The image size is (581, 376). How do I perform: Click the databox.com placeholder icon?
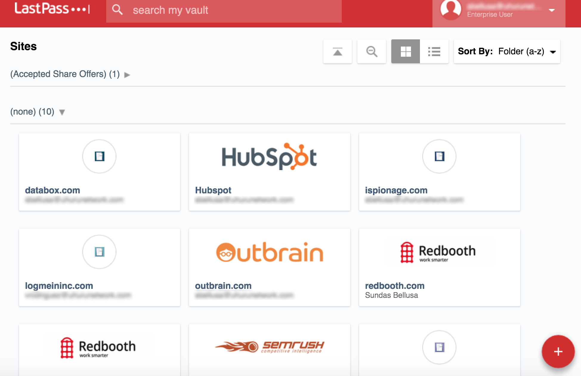tap(99, 156)
